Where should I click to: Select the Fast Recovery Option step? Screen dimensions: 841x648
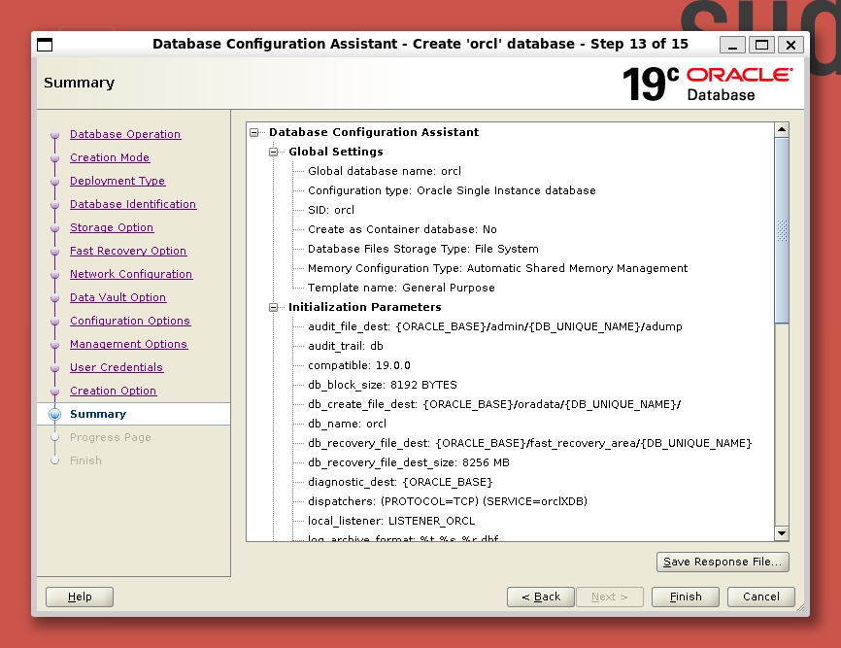128,251
